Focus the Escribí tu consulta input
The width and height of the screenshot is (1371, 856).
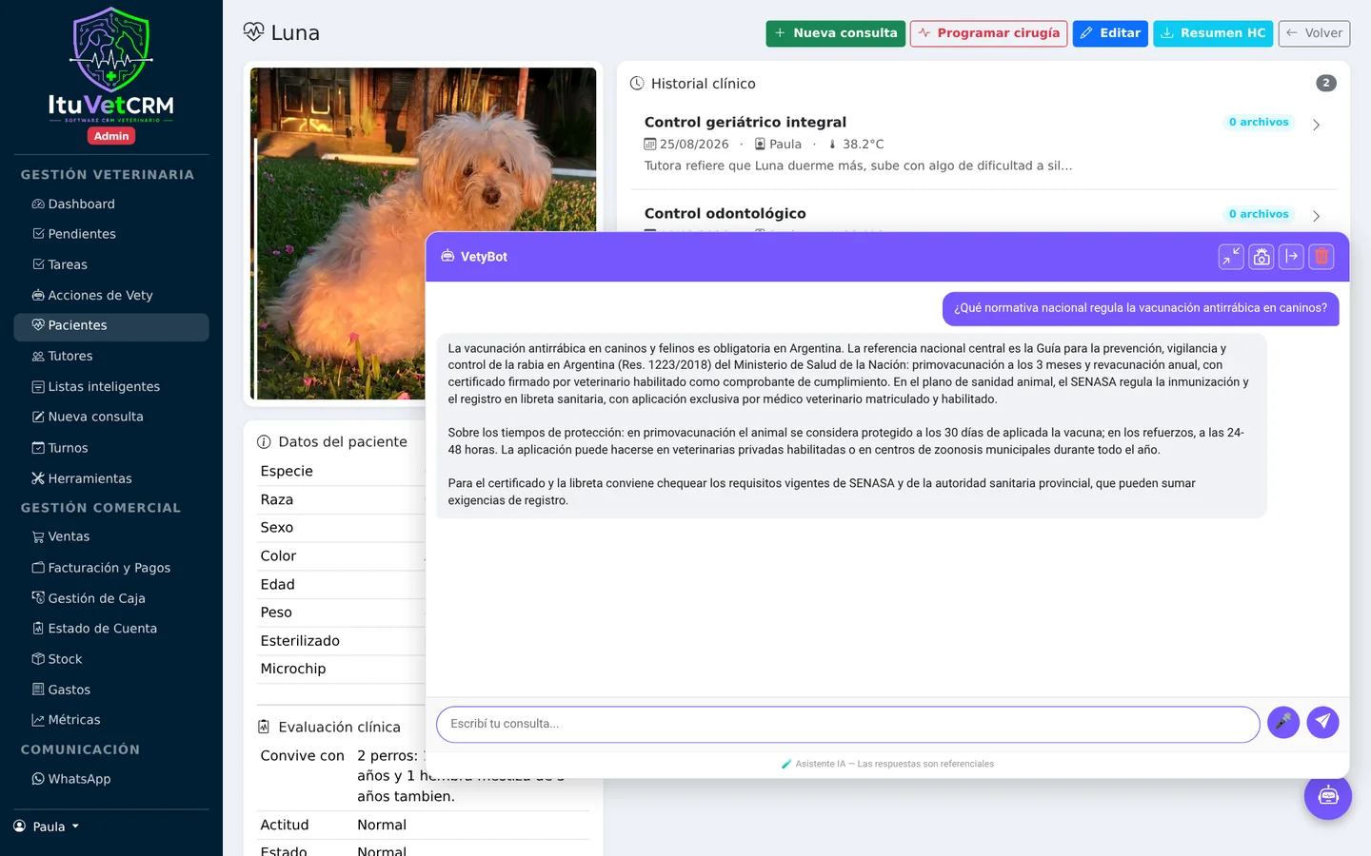(847, 724)
